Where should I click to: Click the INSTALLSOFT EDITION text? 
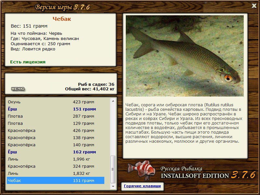[x=195, y=176]
